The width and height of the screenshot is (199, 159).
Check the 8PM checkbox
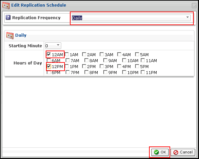[x=86, y=72]
